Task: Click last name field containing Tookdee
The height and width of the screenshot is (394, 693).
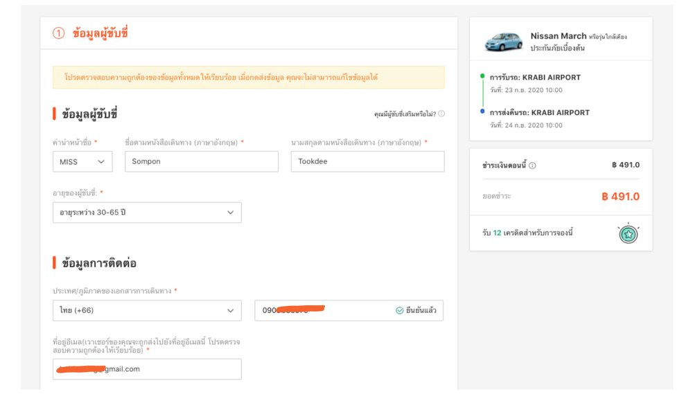Action: point(367,161)
